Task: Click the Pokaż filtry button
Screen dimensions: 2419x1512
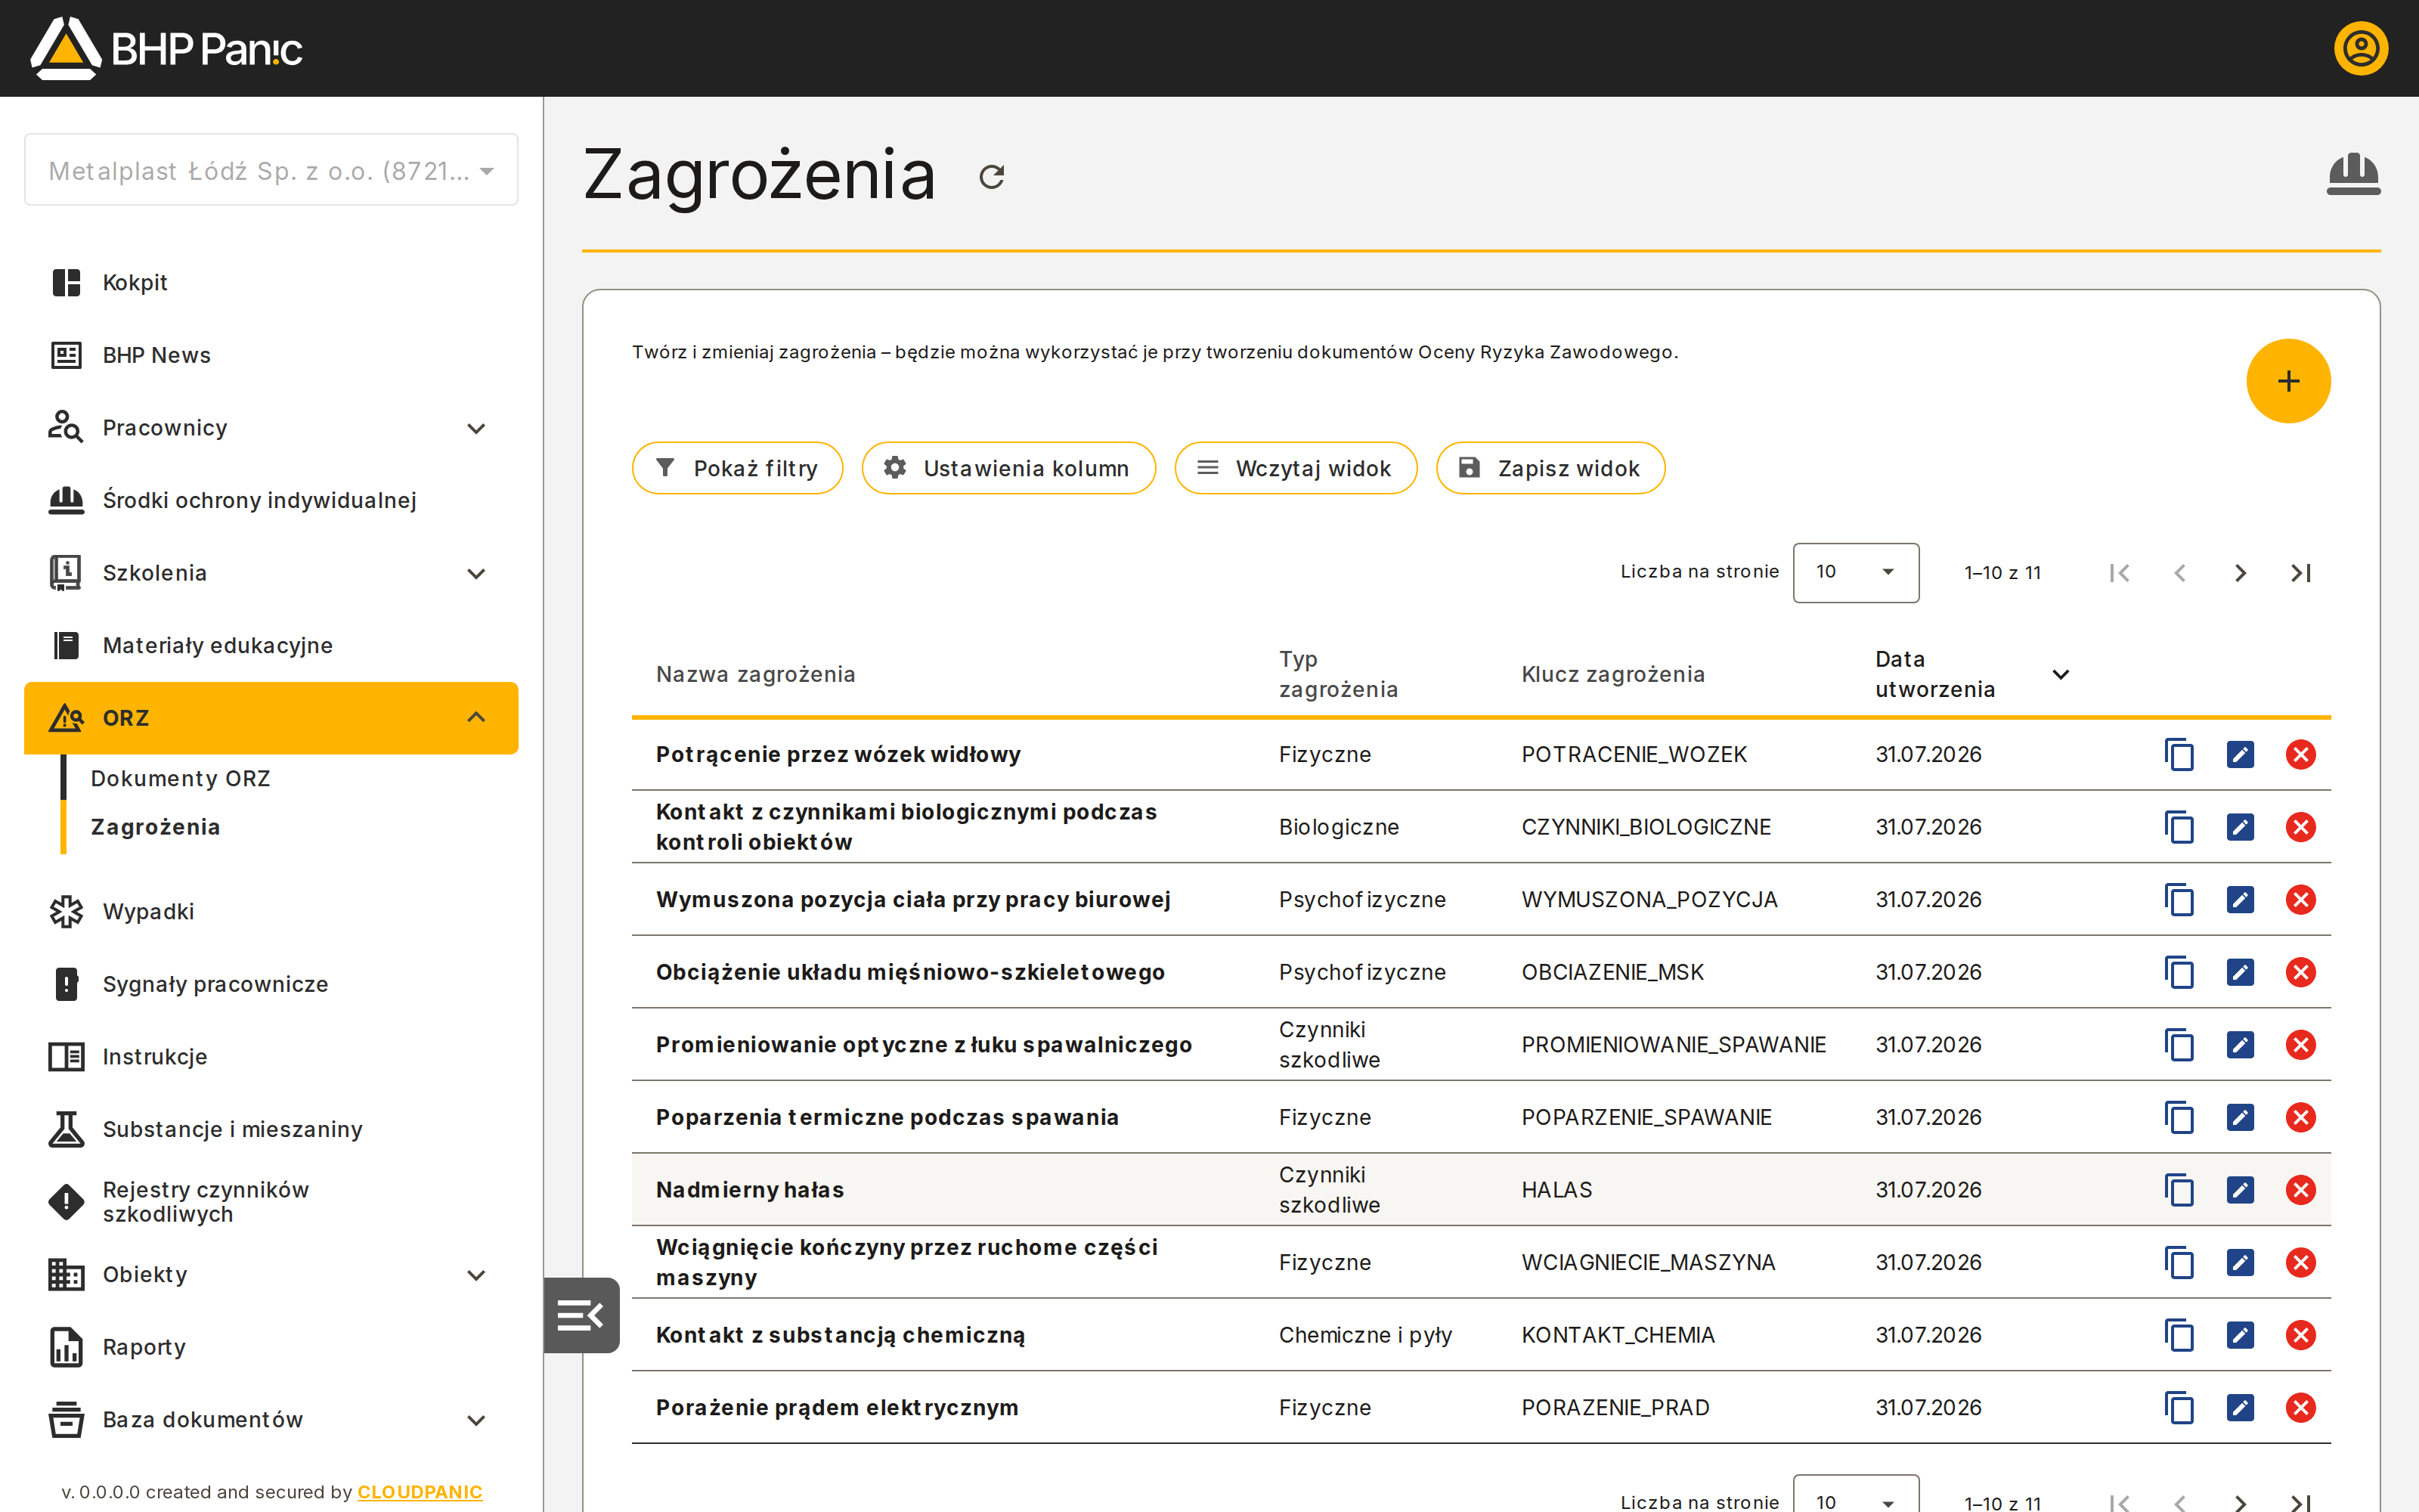Action: [x=737, y=468]
